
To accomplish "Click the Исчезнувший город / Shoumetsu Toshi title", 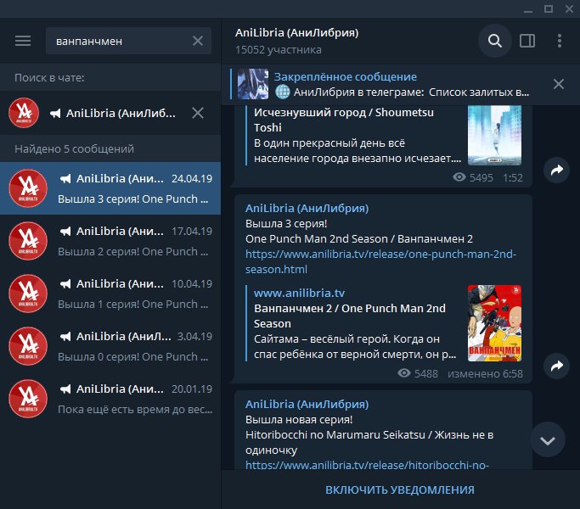I will [344, 120].
